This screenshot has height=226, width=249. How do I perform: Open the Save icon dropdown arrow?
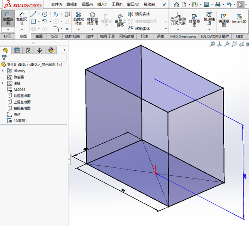[x=212, y=5]
